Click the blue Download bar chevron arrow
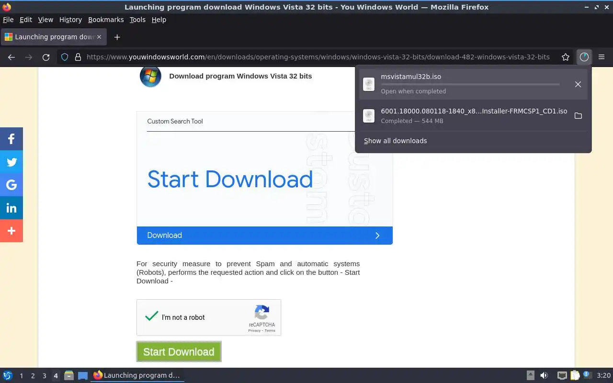 377,236
